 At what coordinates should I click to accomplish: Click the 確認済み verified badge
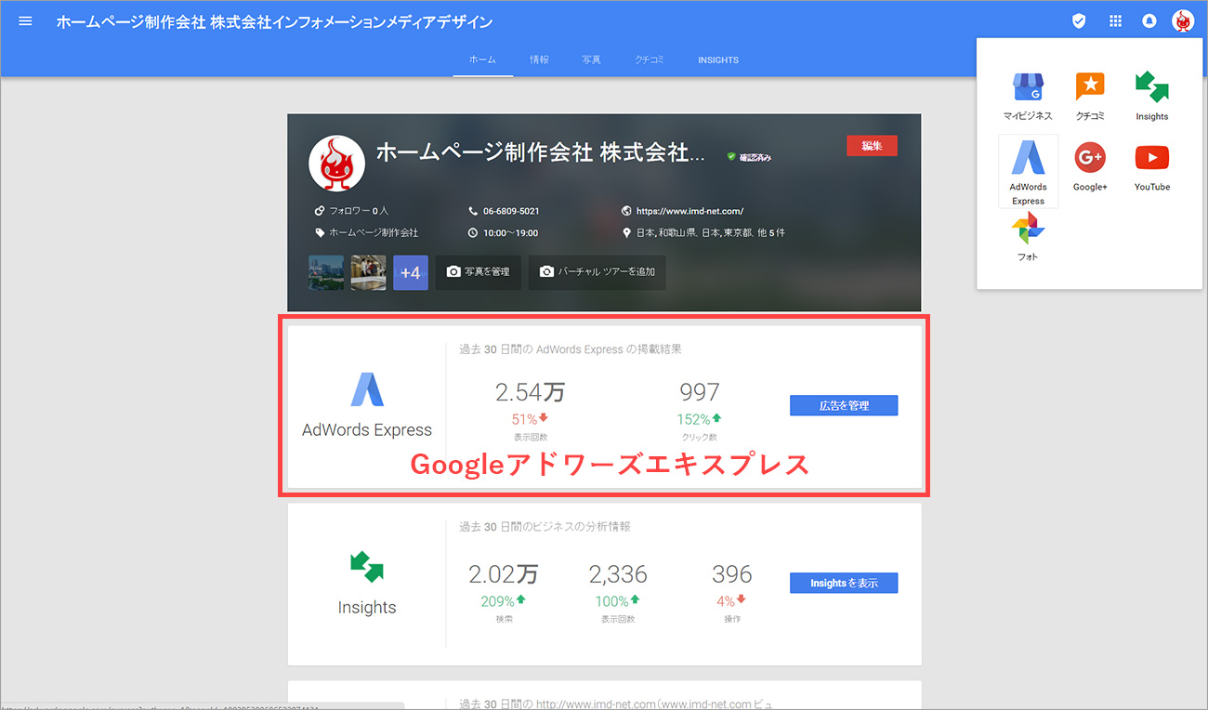[x=749, y=157]
